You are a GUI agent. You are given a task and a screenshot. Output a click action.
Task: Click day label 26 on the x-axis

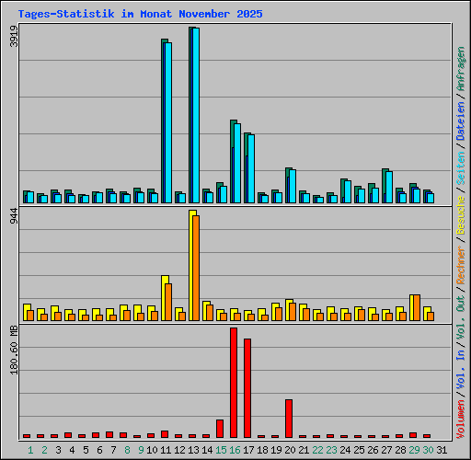click(373, 450)
